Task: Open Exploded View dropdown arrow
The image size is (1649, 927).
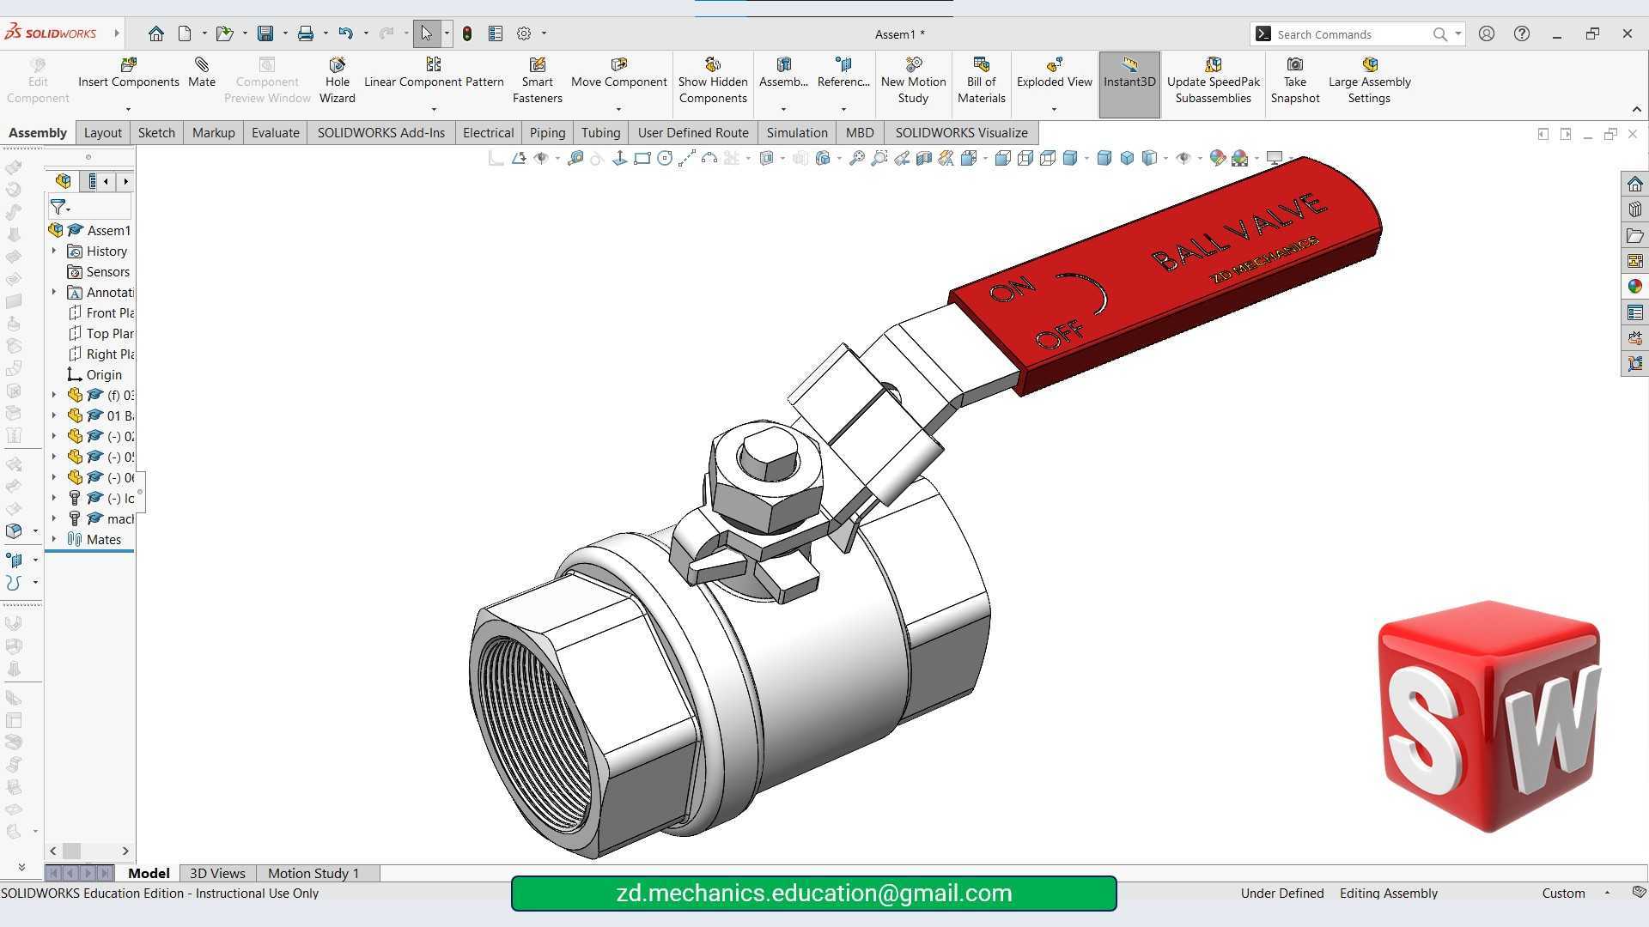Action: click(x=1054, y=109)
